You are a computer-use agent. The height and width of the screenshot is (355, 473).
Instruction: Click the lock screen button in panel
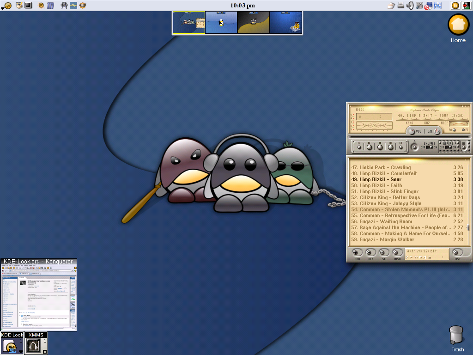click(x=455, y=6)
